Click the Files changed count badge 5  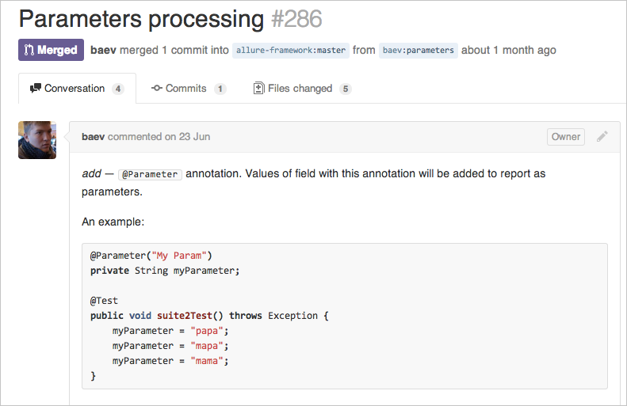(x=345, y=89)
